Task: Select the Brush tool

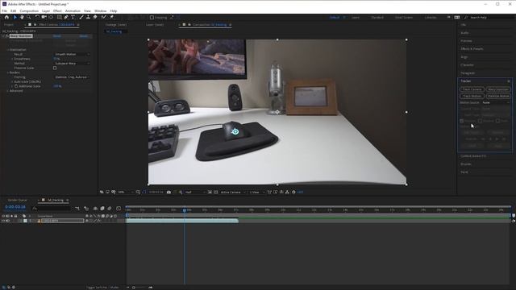Action: click(81, 17)
